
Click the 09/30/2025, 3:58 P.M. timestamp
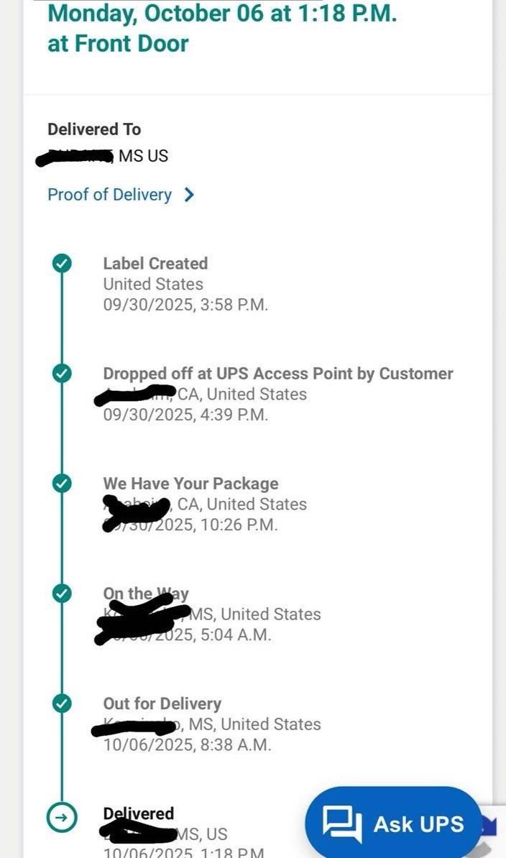[185, 304]
